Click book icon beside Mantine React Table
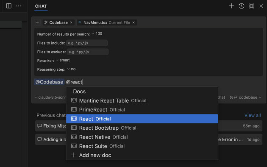This screenshot has height=167, width=267. click(74, 100)
